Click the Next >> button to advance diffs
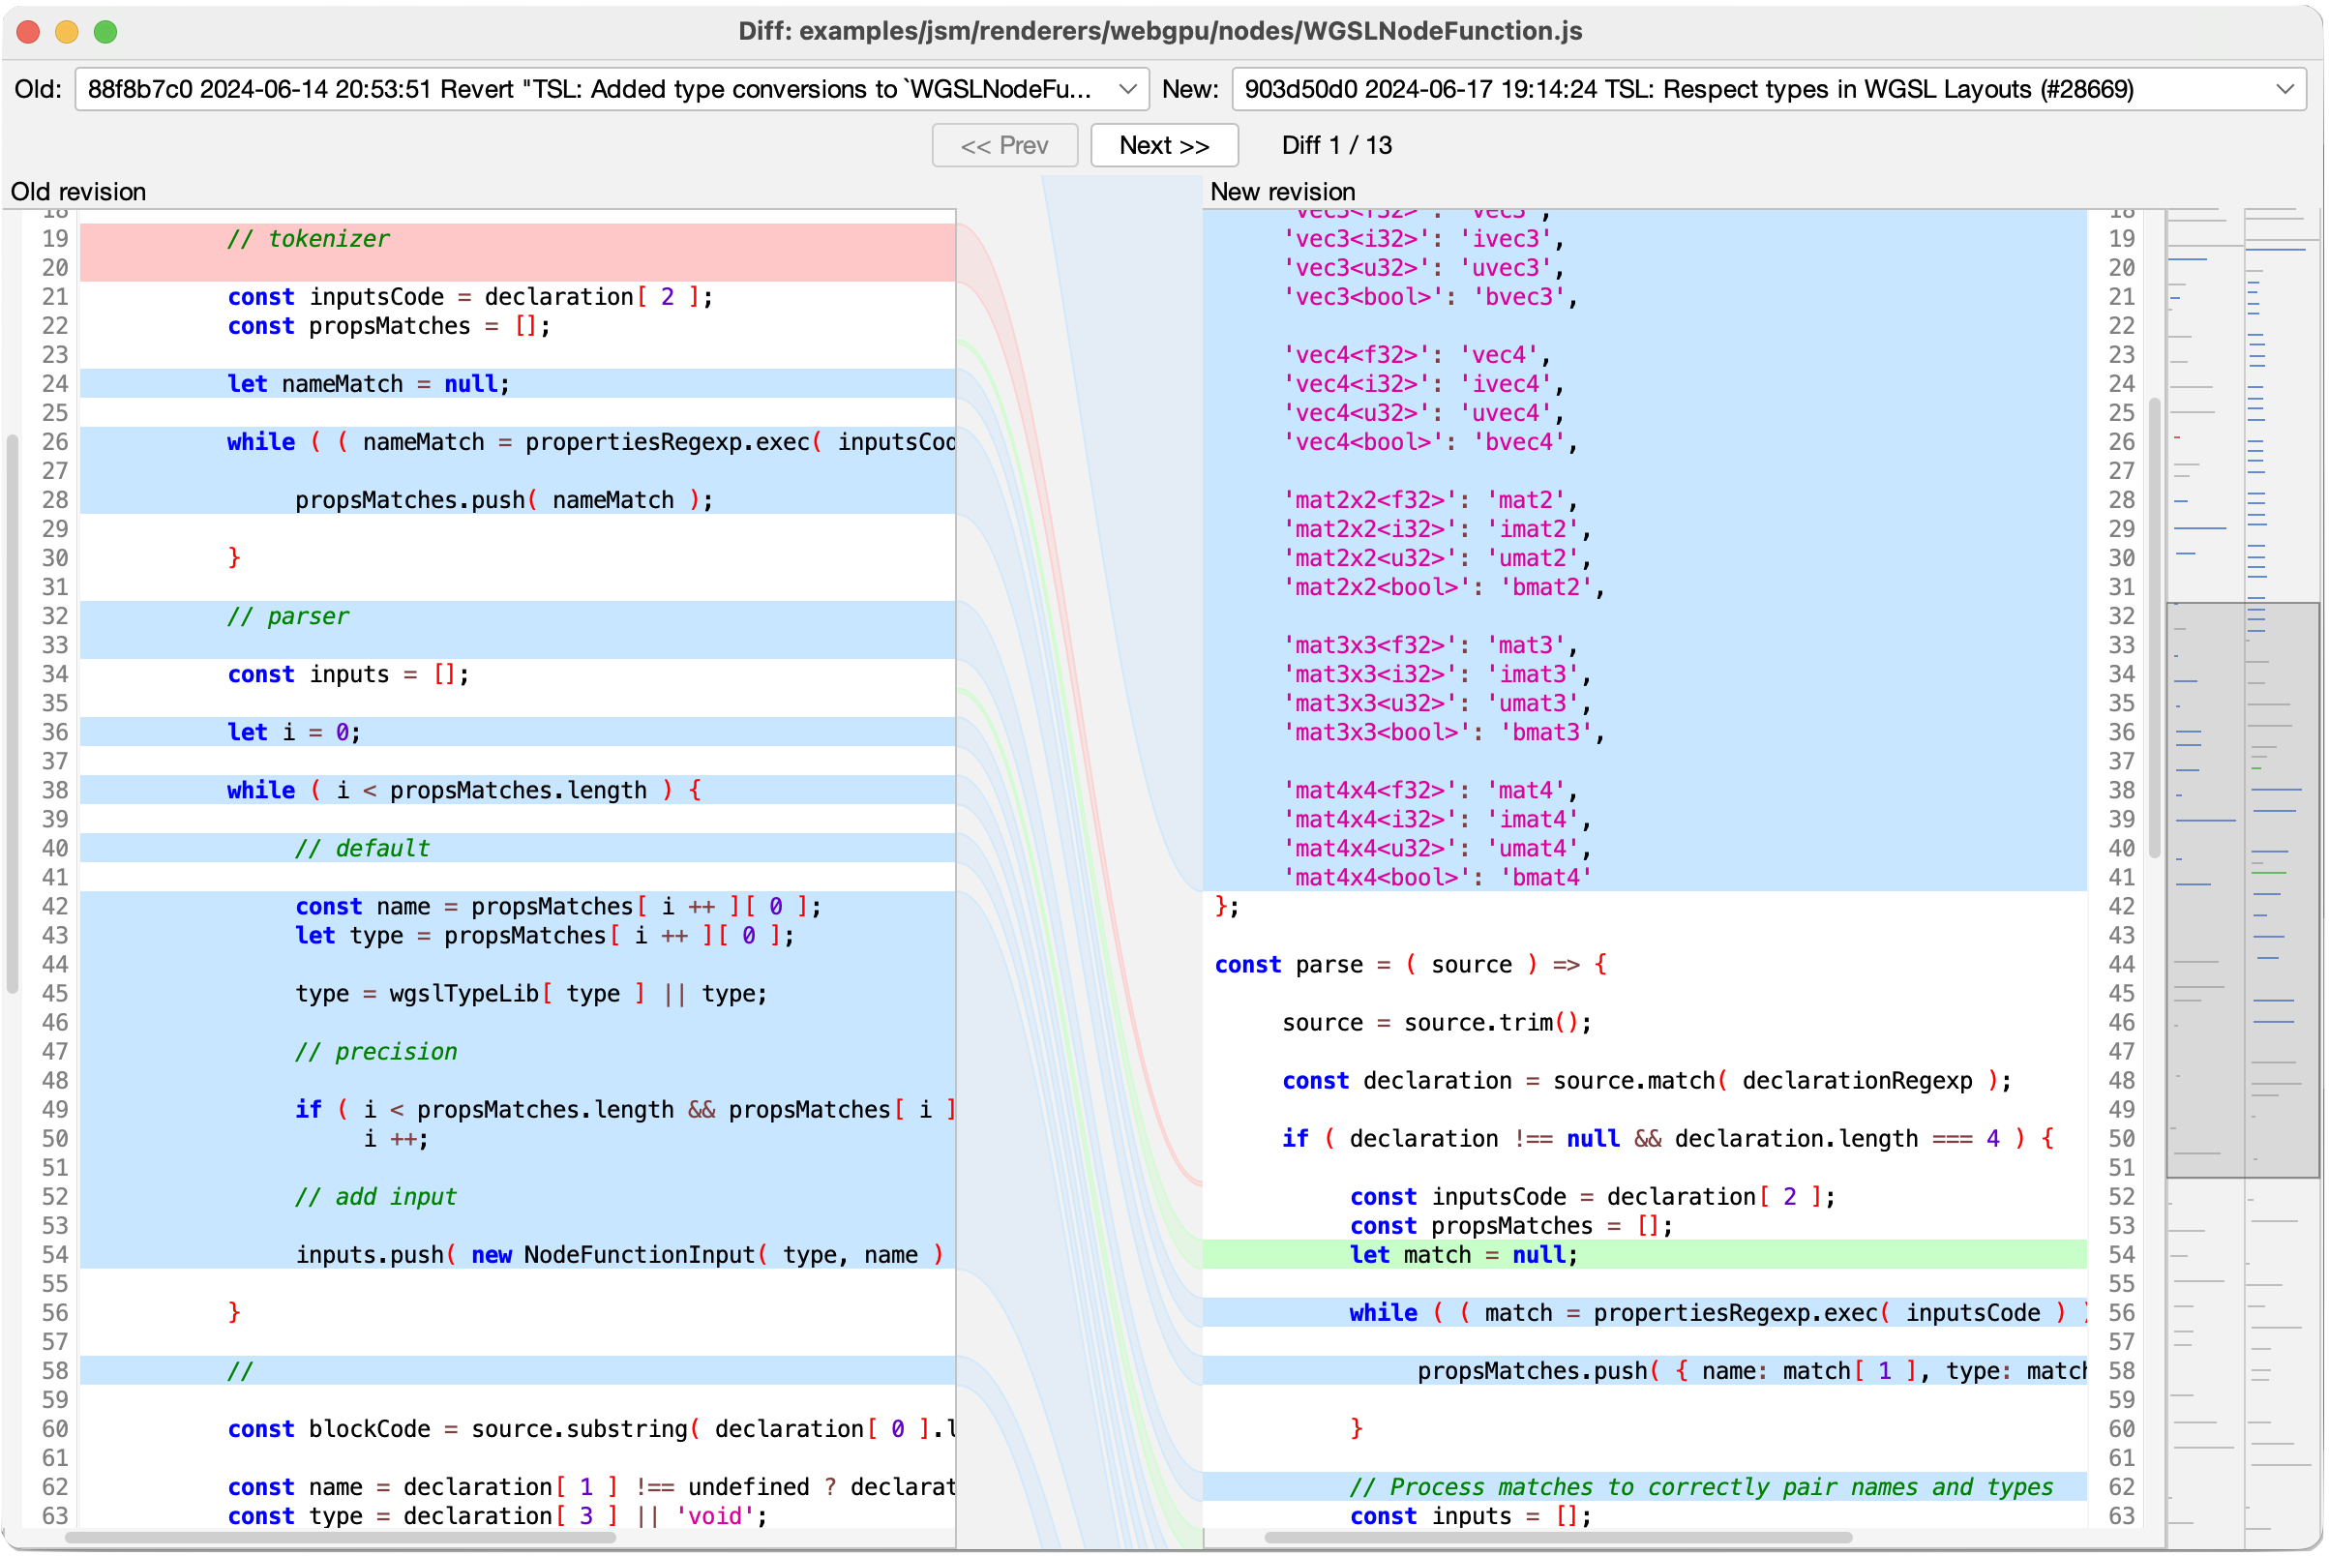The image size is (2329, 1556). coord(1163,145)
